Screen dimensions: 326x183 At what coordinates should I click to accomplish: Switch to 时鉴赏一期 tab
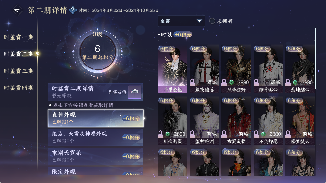pos(19,37)
